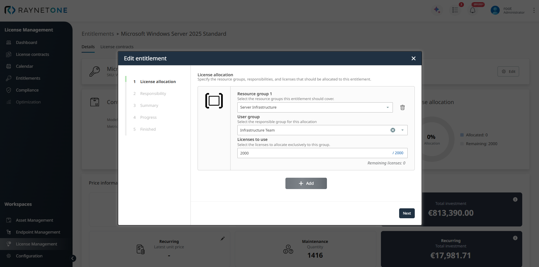Click the Recurring Total investment info icon
Screen dimensions: 539x267
(x=515, y=238)
